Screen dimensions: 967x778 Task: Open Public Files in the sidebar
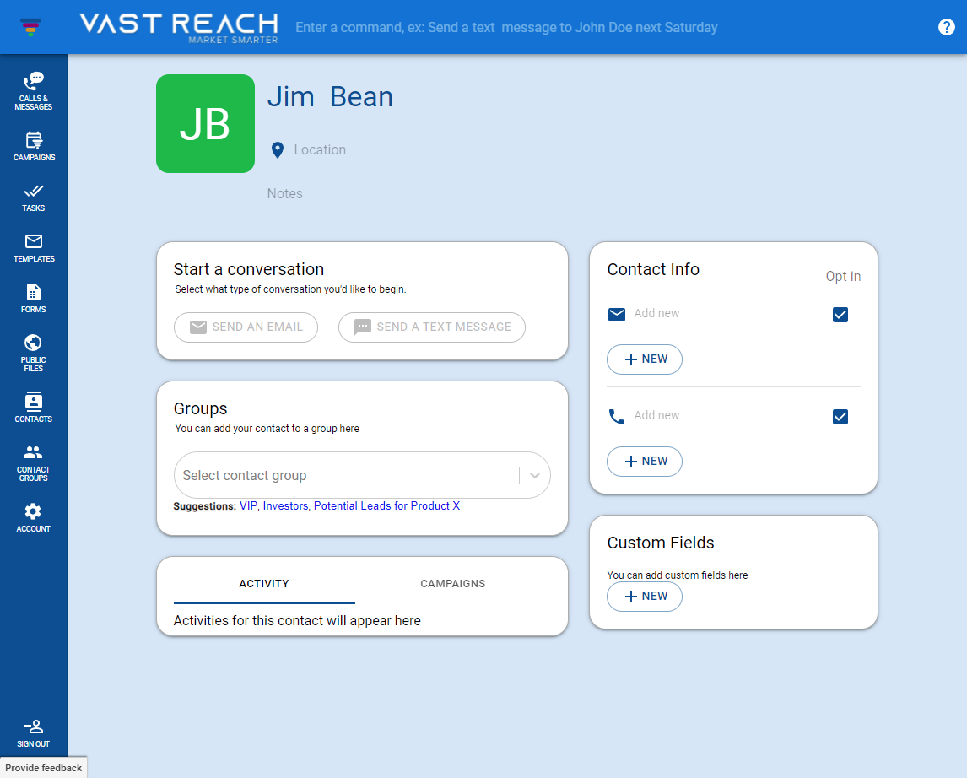33,353
